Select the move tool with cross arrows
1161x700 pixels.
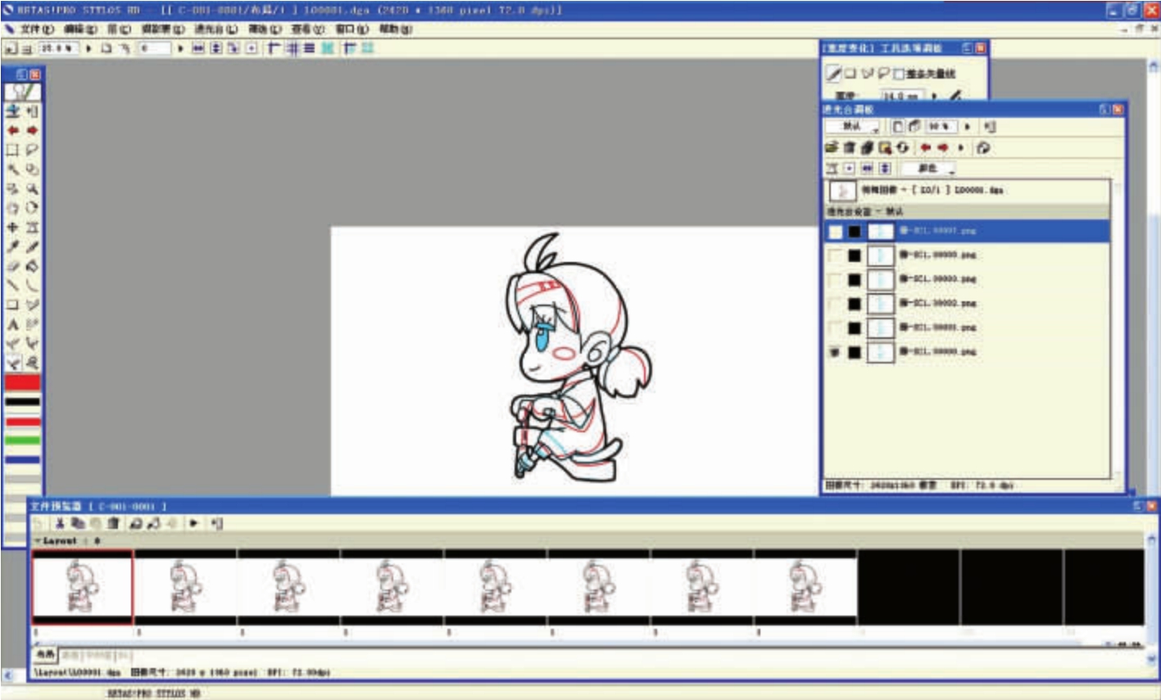coord(12,227)
